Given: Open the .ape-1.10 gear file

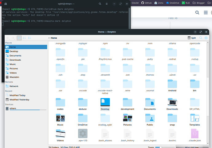Looking at the screenshot, I should tap(83, 134).
